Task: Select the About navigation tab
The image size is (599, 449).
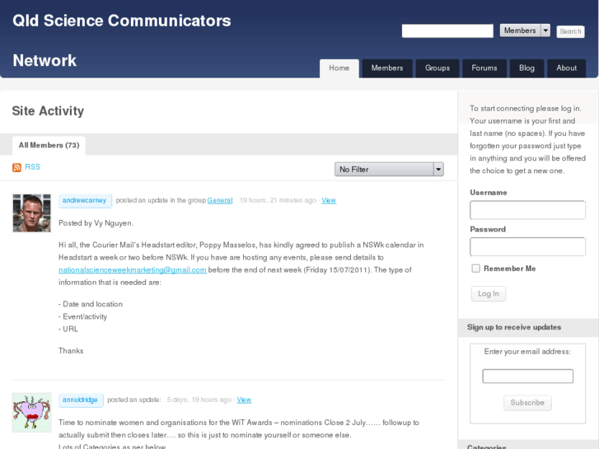Action: [x=566, y=68]
